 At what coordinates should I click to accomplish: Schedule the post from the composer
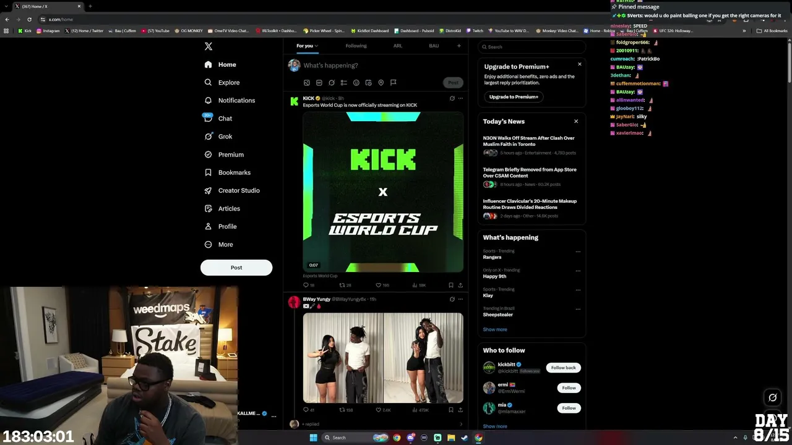point(369,83)
